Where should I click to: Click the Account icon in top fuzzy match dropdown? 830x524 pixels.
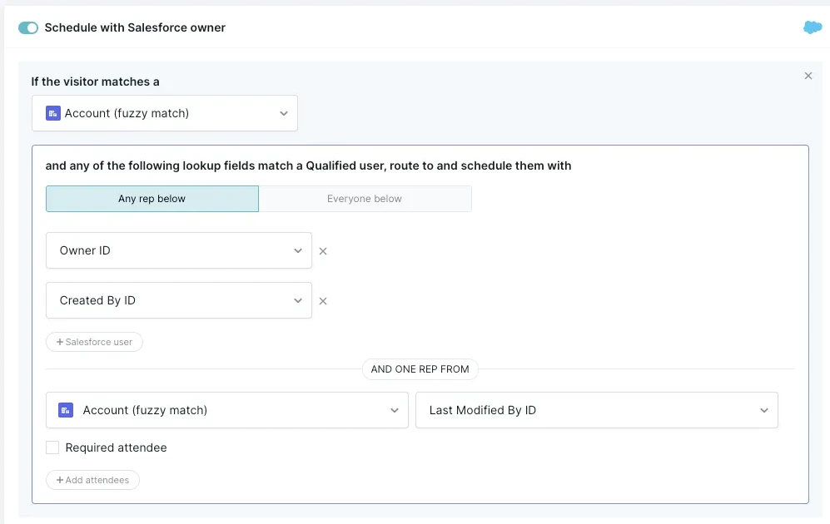pos(53,113)
